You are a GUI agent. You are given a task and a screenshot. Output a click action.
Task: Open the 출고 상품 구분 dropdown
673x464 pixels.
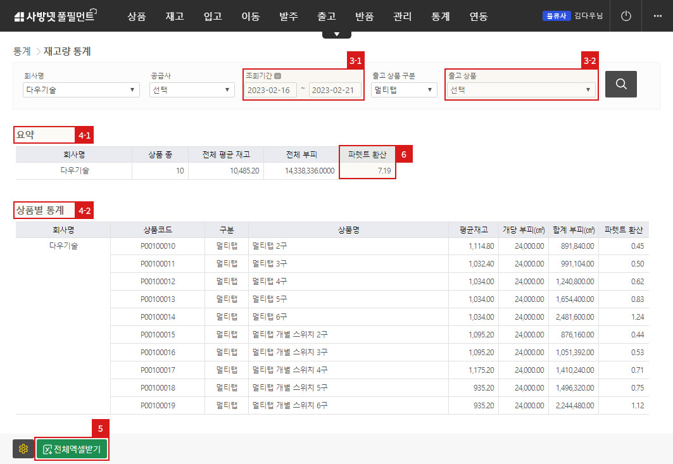(x=403, y=90)
